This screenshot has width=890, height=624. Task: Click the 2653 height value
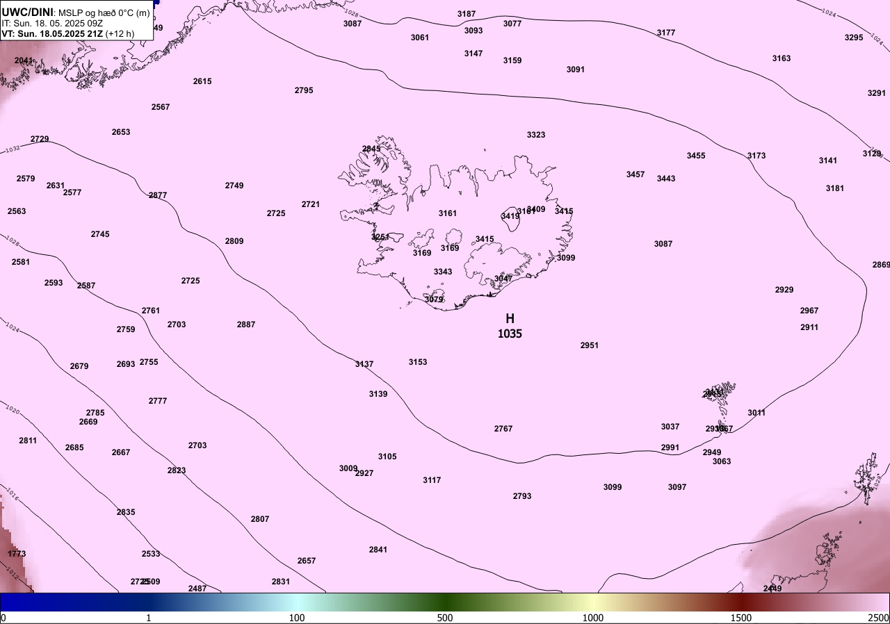click(x=121, y=132)
